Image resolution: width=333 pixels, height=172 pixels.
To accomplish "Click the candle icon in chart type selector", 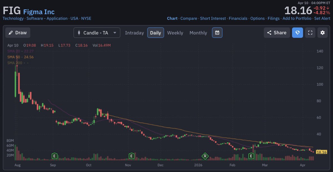I will pyautogui.click(x=79, y=33).
